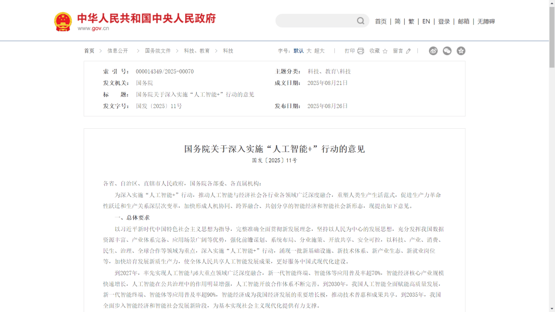Switch the site to Traditional Chinese 繁
555x312 pixels.
(x=411, y=21)
